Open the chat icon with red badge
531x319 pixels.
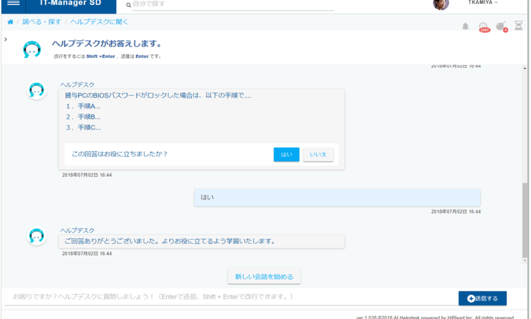click(x=484, y=27)
